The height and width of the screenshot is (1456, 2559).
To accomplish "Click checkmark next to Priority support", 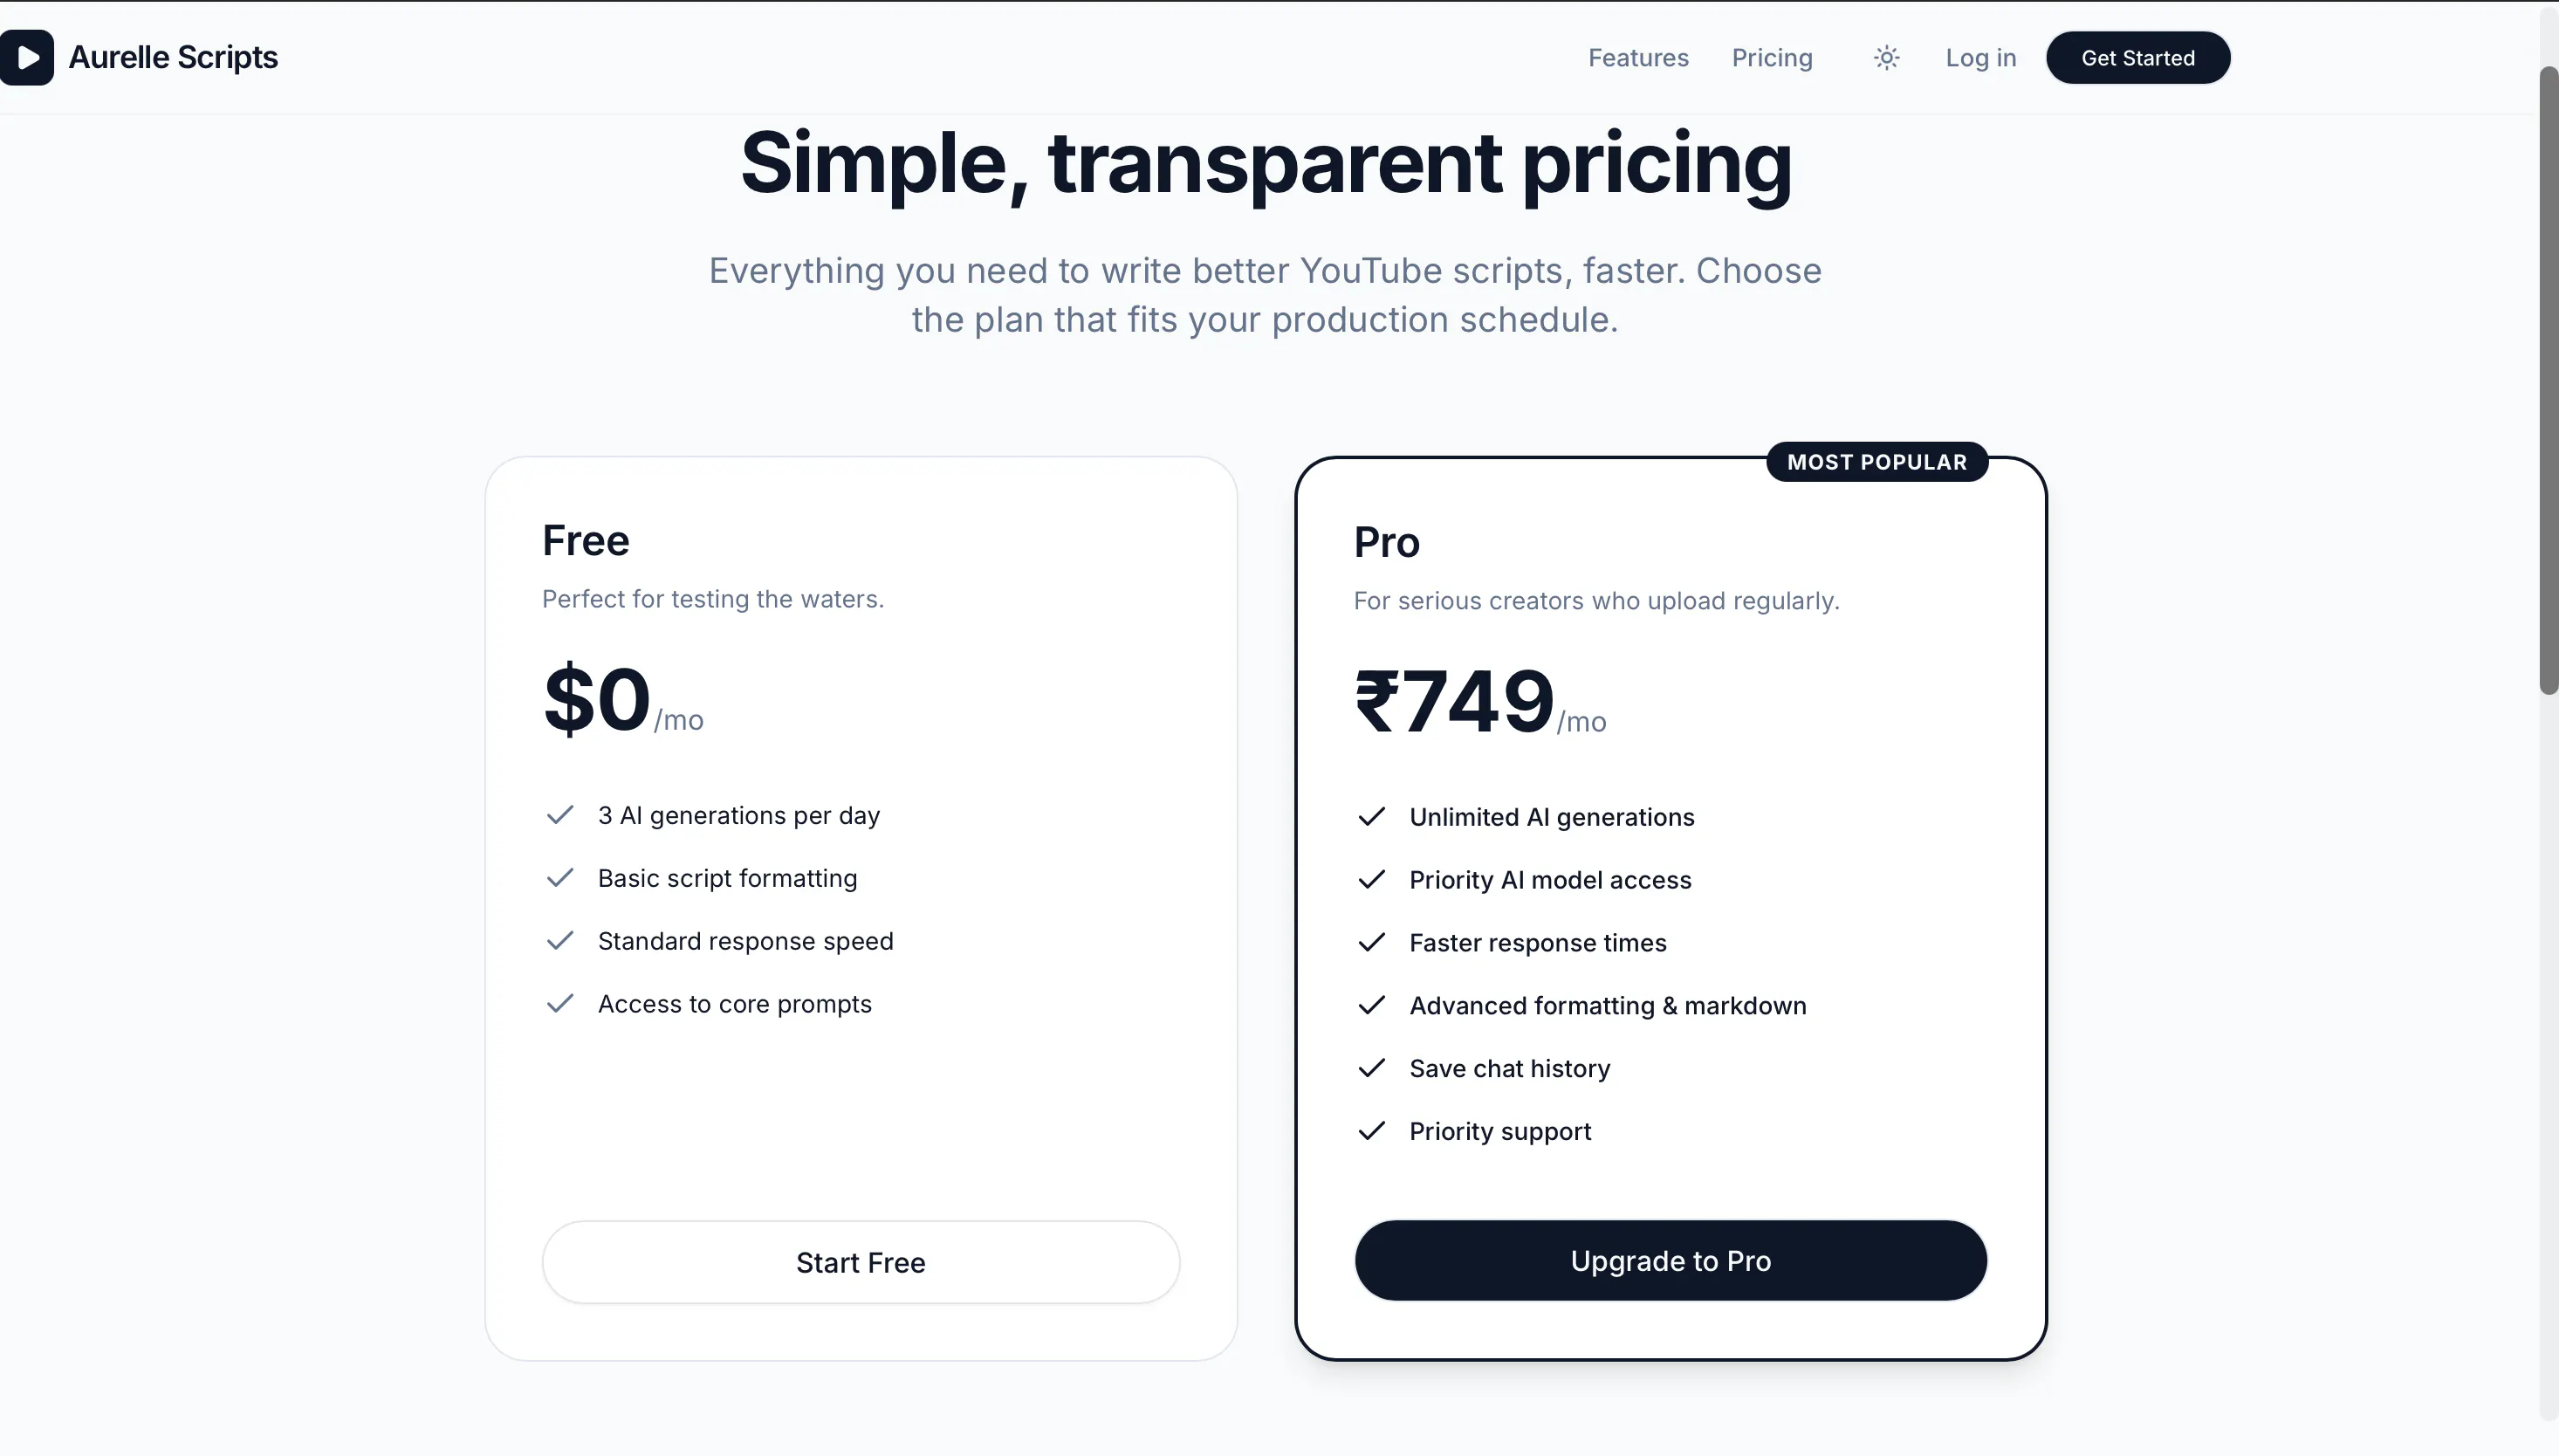I will tap(1371, 1131).
